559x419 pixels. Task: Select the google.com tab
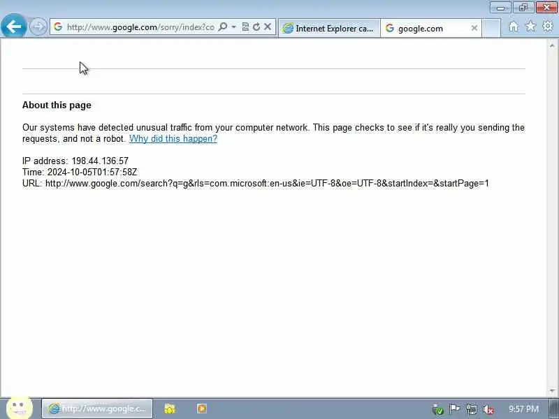(x=431, y=28)
